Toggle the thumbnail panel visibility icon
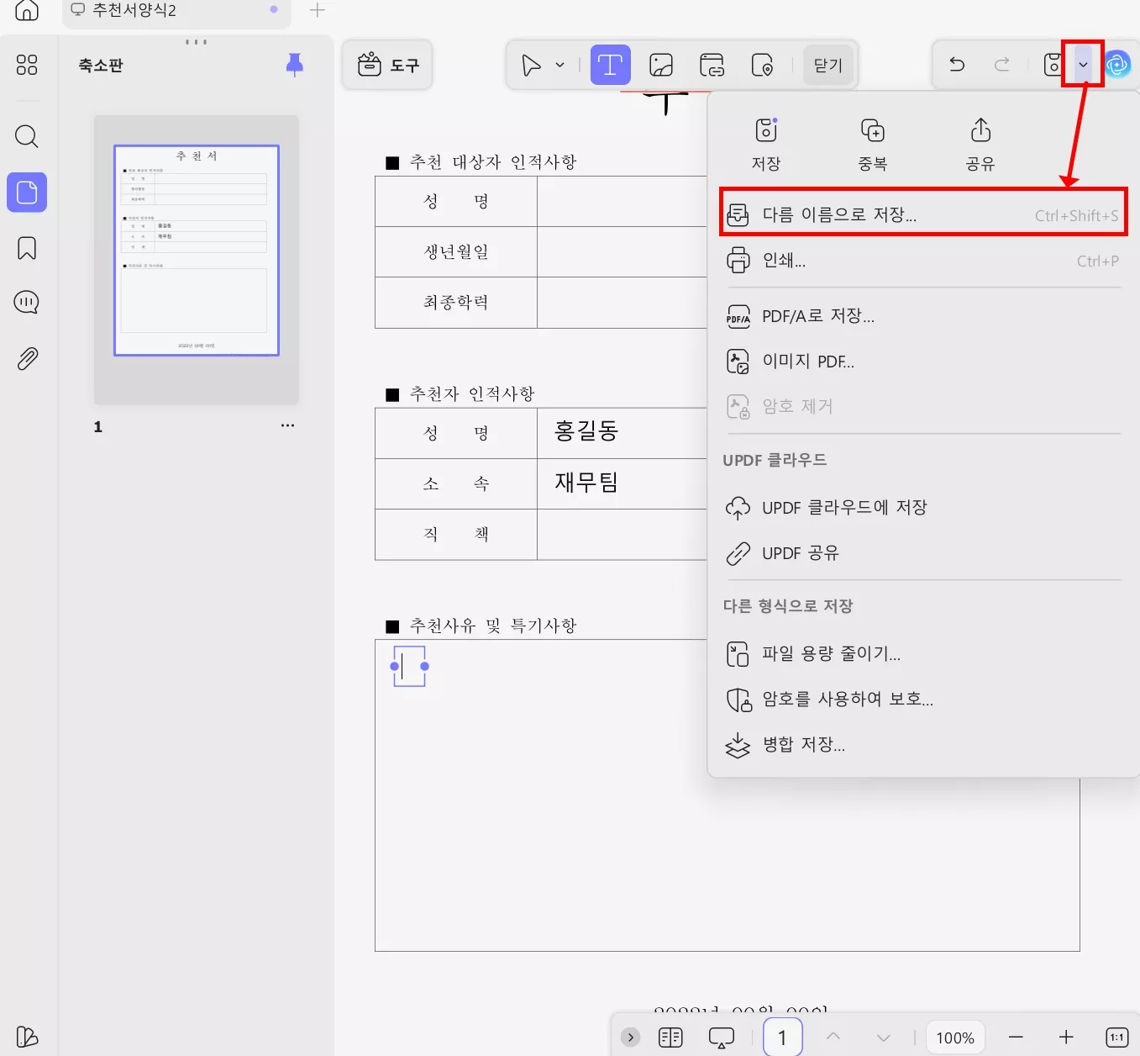This screenshot has height=1056, width=1140. [26, 65]
